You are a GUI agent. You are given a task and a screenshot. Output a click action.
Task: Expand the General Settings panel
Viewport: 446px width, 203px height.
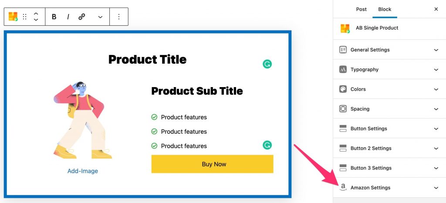point(389,50)
